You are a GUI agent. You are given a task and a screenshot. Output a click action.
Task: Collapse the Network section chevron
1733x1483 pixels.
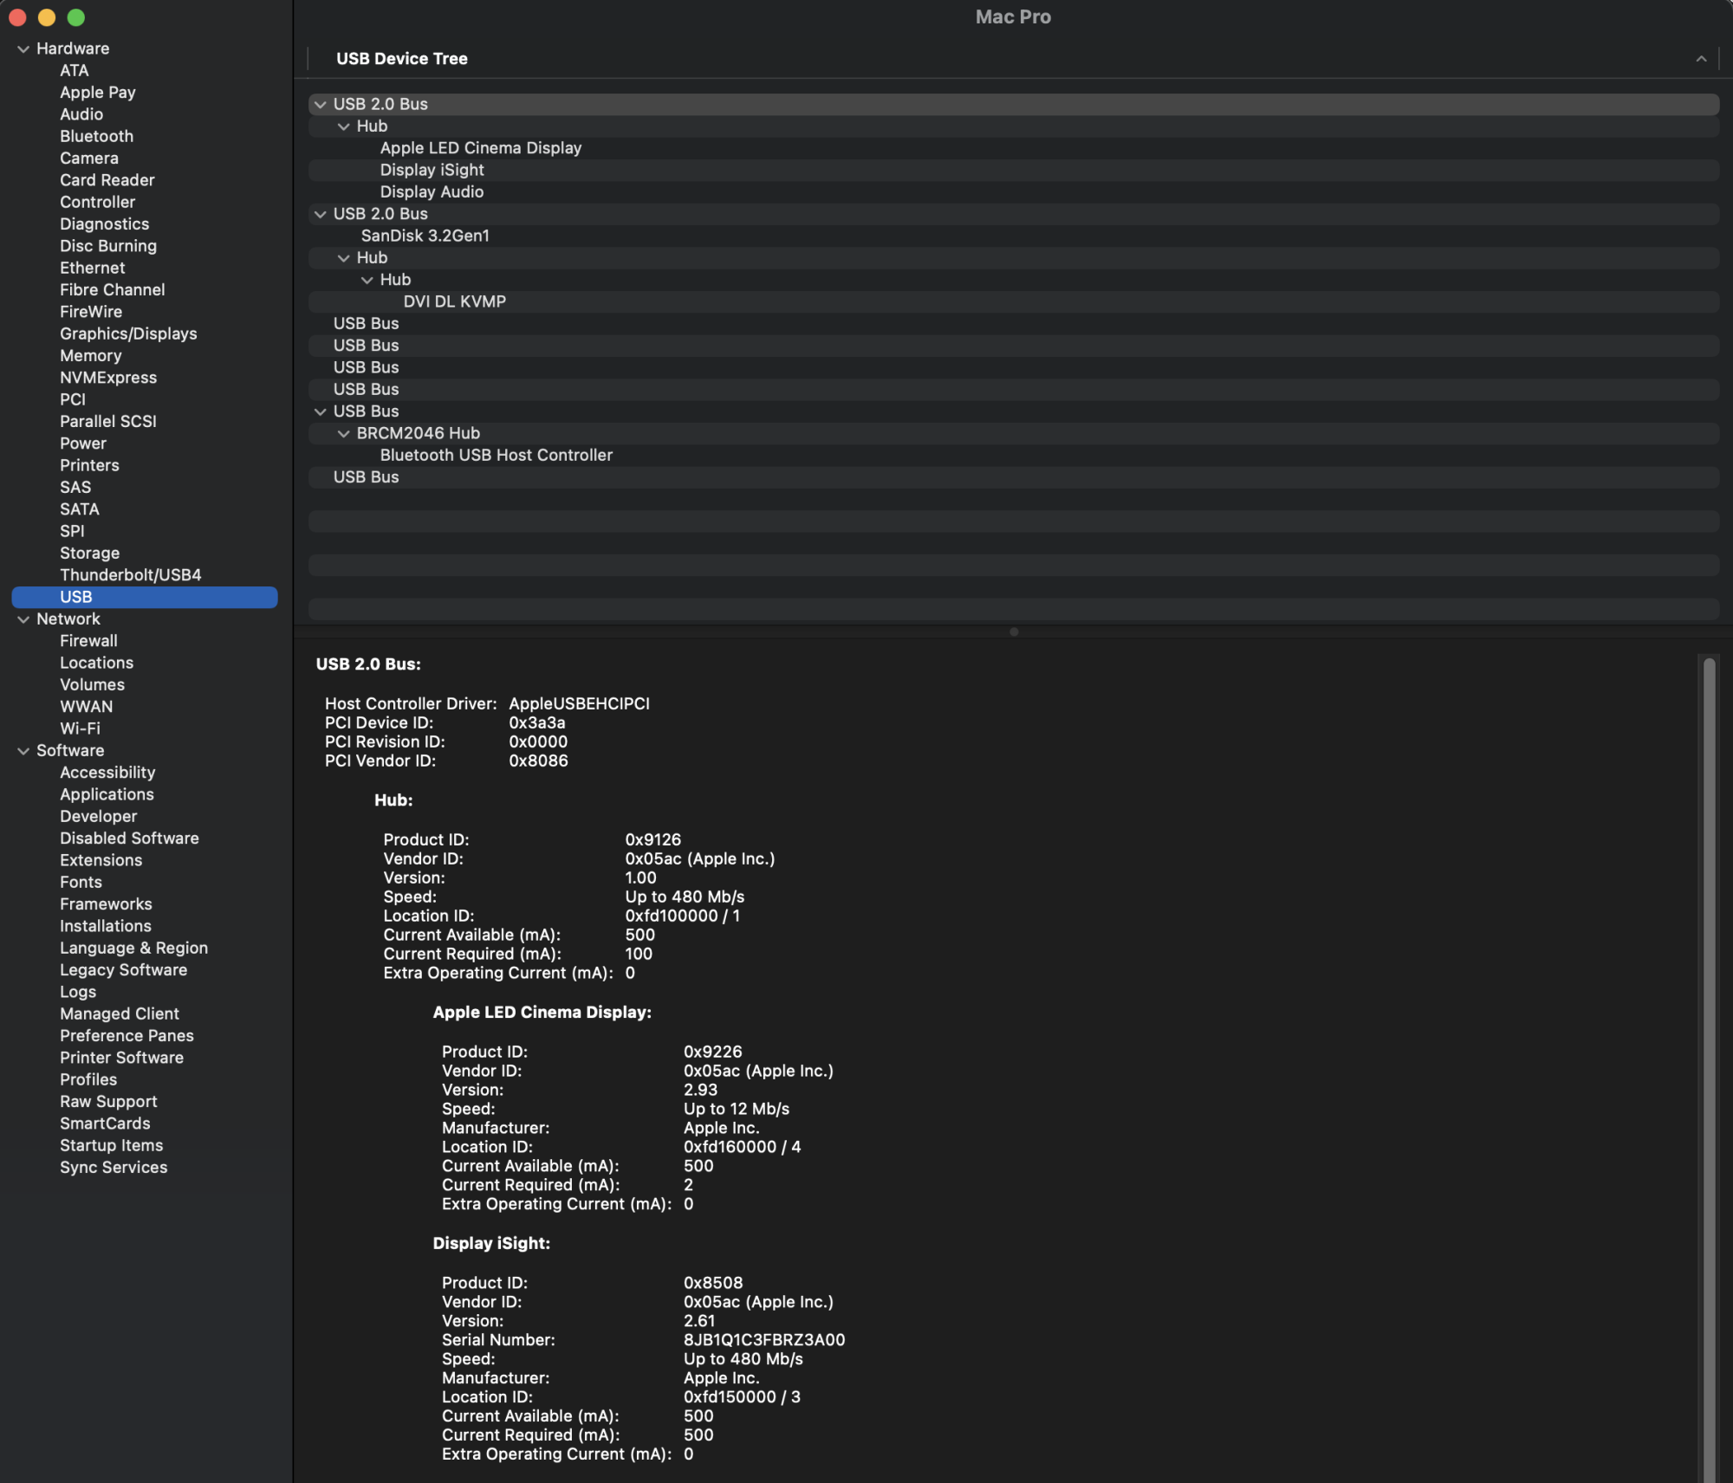tap(23, 619)
